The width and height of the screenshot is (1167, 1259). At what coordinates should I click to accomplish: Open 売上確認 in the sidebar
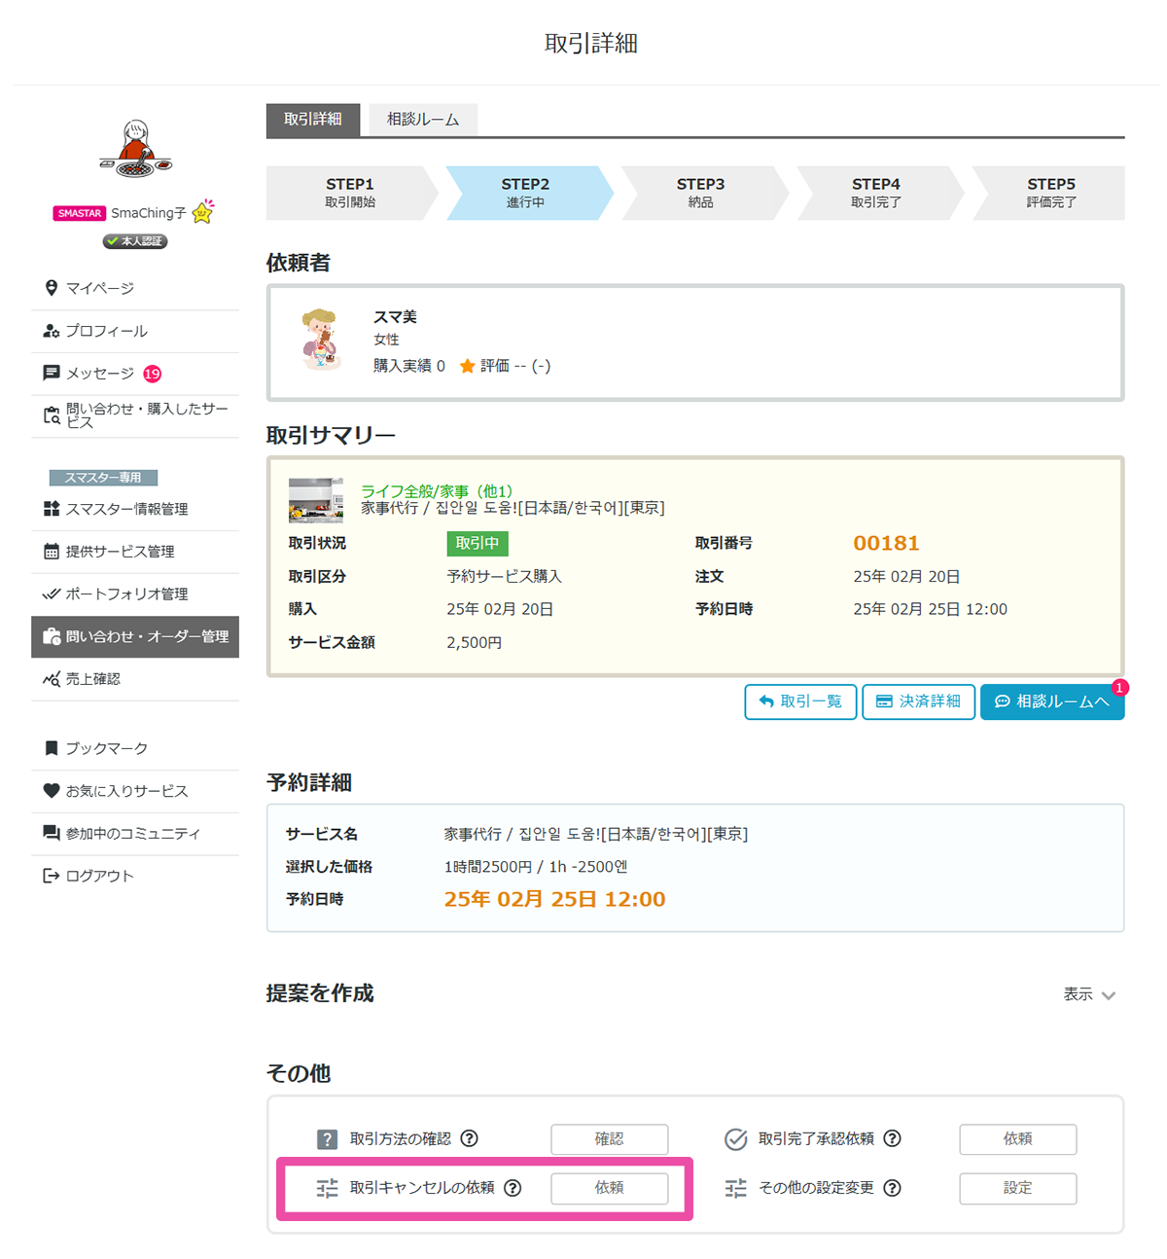point(92,679)
